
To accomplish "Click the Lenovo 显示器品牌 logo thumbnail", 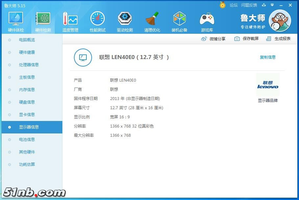I will [x=267, y=85].
